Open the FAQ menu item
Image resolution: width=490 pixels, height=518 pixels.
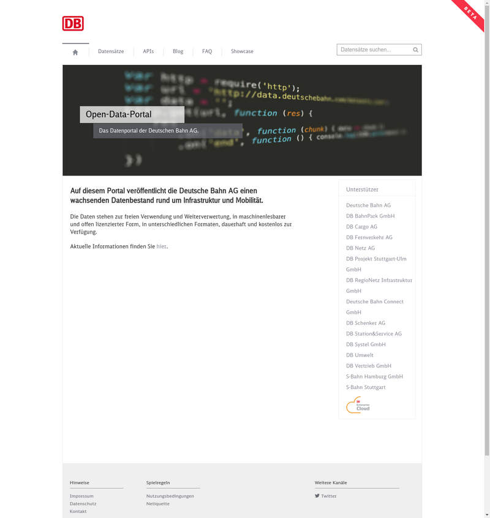click(207, 51)
